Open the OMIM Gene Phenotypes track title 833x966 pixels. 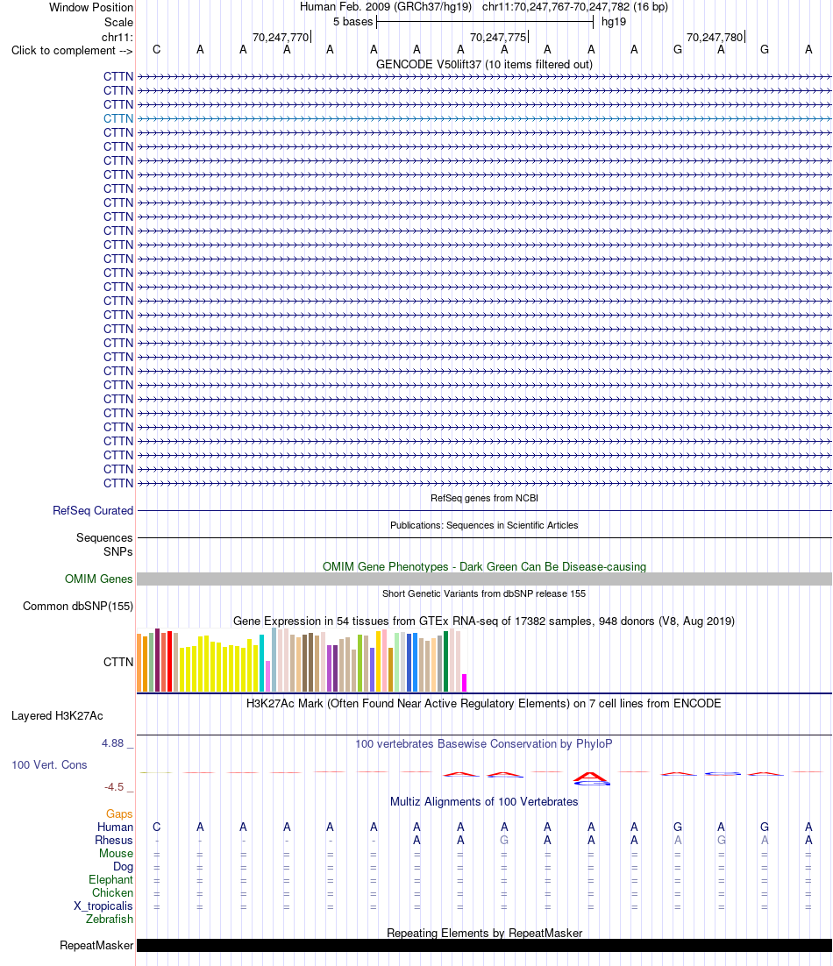click(484, 566)
